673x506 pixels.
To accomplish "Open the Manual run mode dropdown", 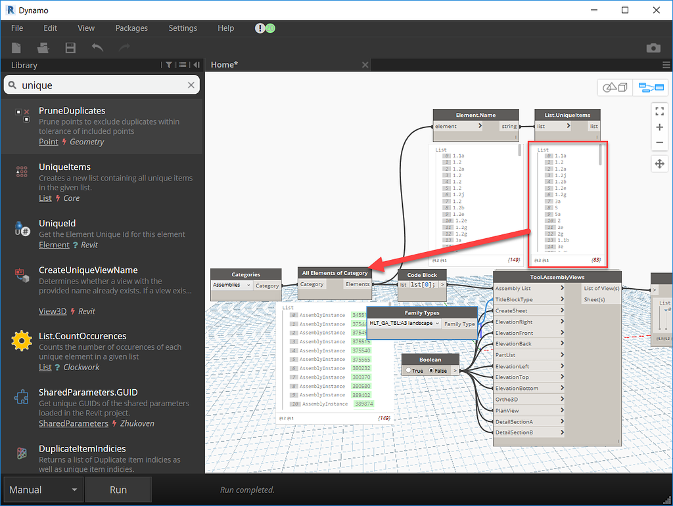I will [43, 490].
